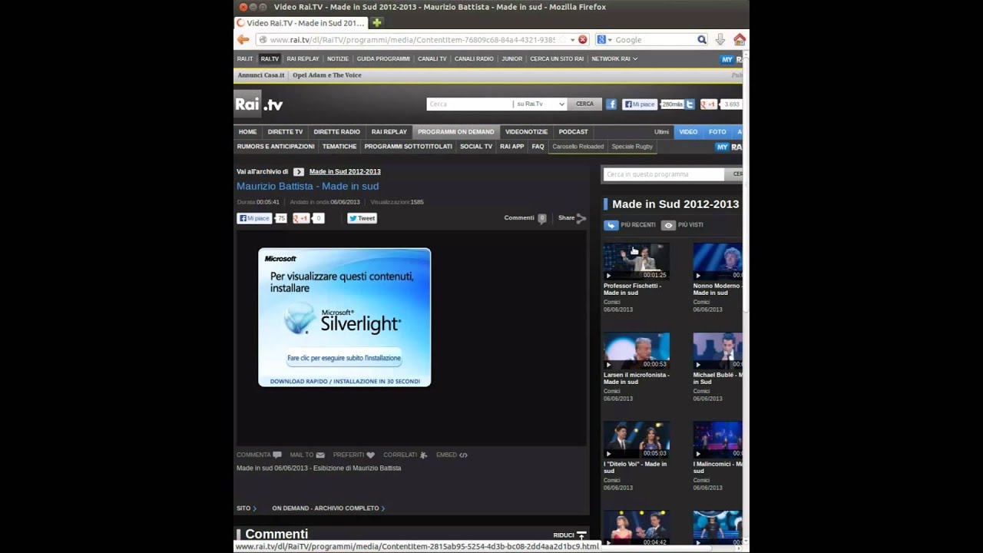The image size is (983, 553).
Task: Click header Google +1 button
Action: tap(708, 104)
